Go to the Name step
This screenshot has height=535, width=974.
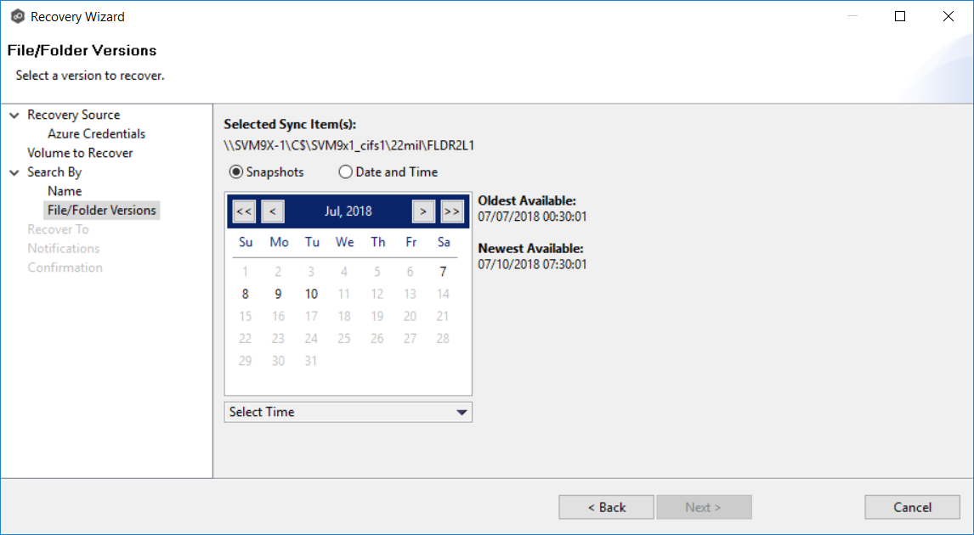click(65, 191)
